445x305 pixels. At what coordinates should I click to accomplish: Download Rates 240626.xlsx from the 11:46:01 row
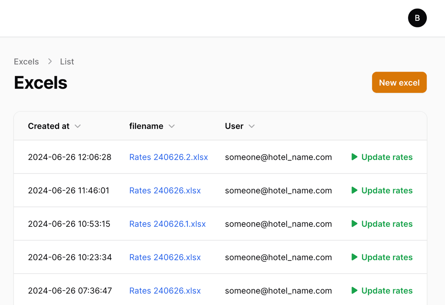click(165, 191)
